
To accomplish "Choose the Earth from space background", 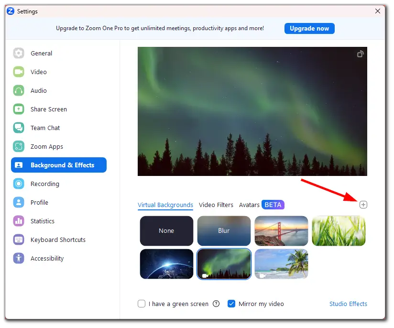I will [x=166, y=264].
